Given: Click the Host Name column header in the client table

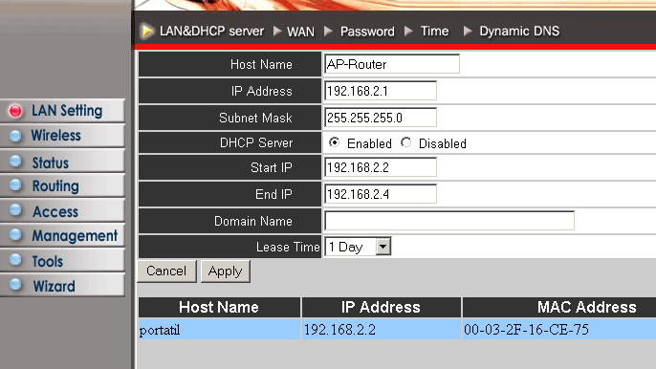Looking at the screenshot, I should (x=219, y=307).
